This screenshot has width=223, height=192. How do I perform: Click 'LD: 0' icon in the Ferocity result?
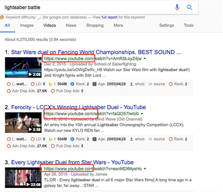coord(33,139)
